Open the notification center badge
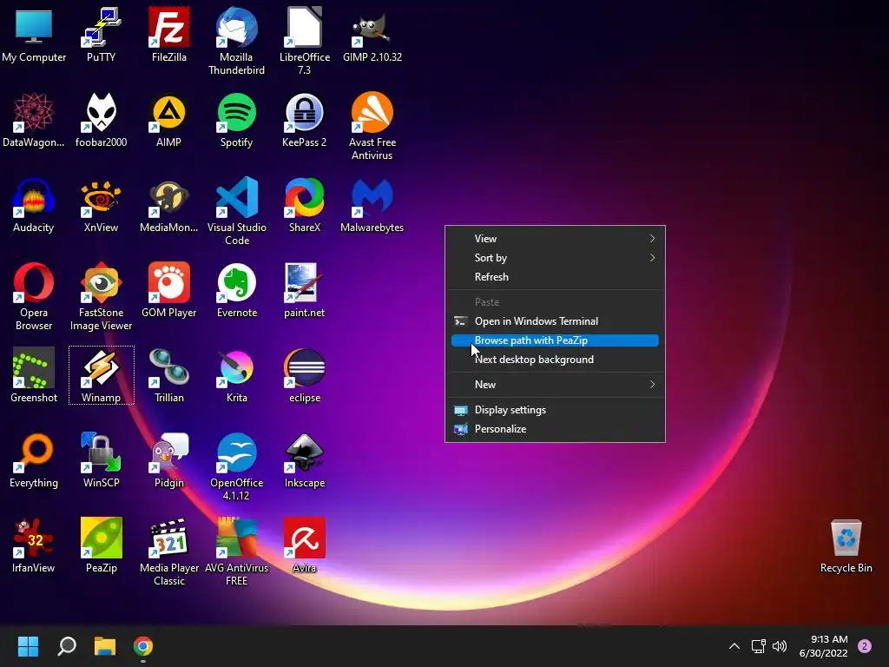Viewport: 889px width, 667px height. pos(864,646)
